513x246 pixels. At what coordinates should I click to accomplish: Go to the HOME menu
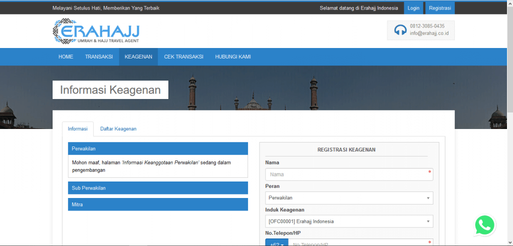66,57
